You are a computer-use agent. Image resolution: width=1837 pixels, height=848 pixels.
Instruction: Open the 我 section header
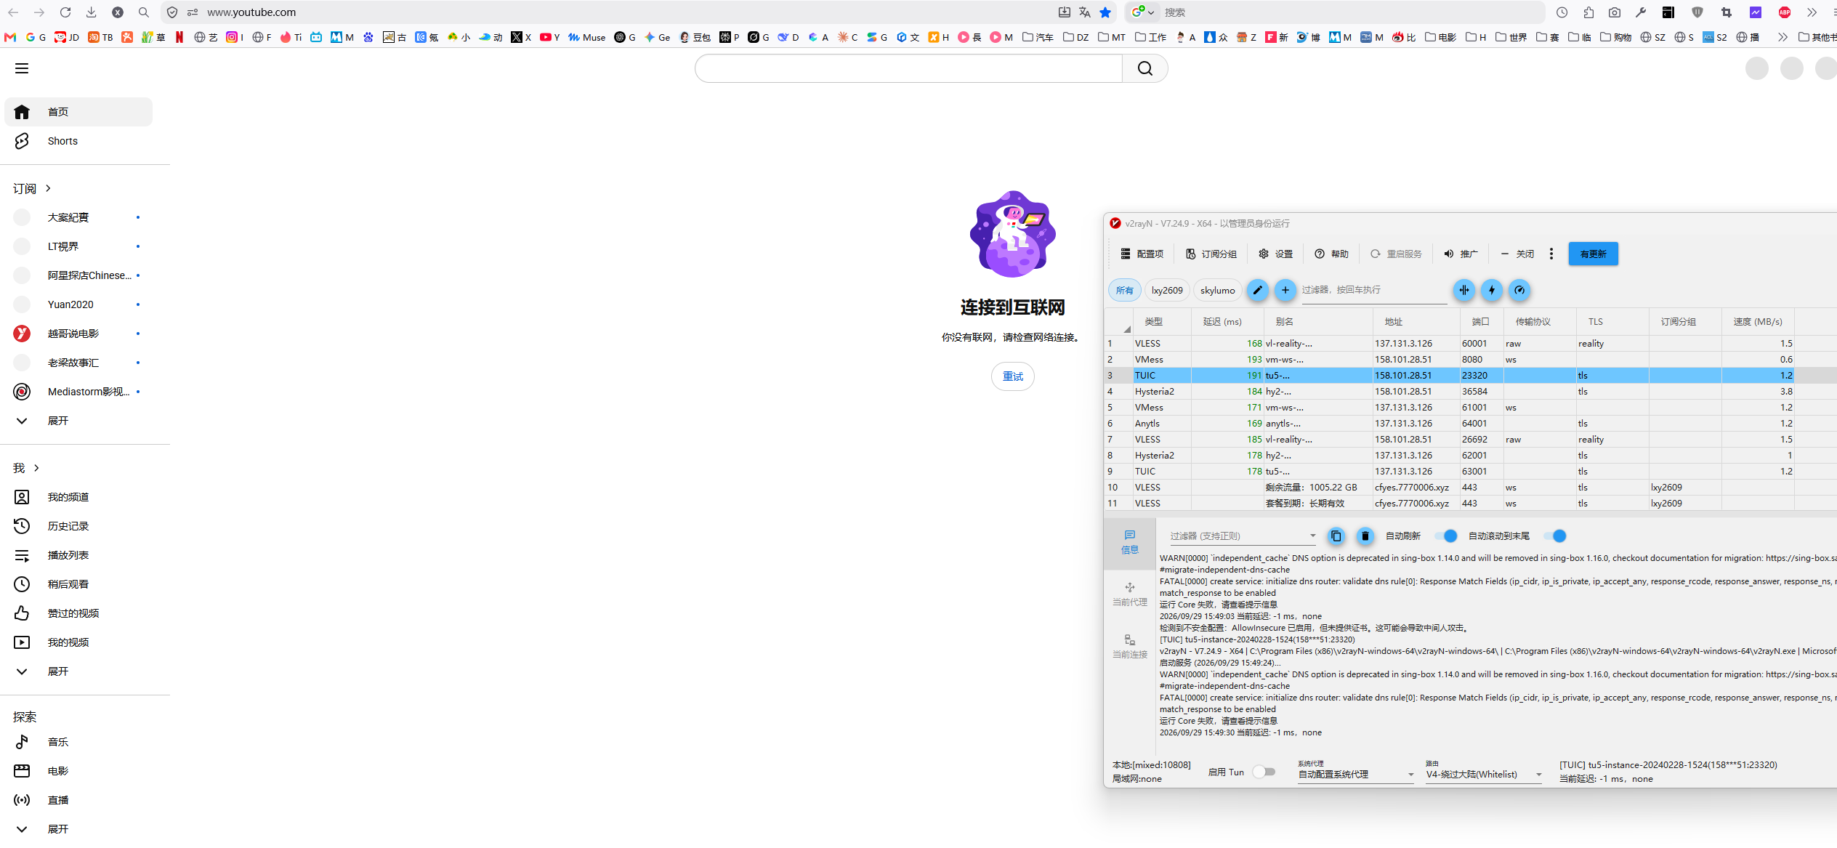[x=26, y=468]
